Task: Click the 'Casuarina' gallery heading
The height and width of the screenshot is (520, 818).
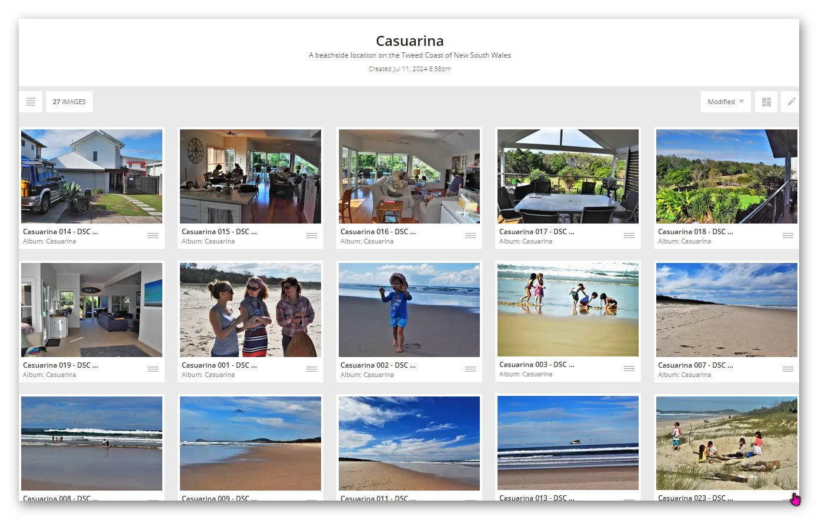Action: 410,41
